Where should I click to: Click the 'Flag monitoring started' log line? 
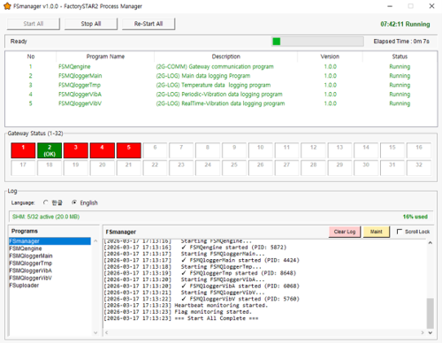pos(178,312)
